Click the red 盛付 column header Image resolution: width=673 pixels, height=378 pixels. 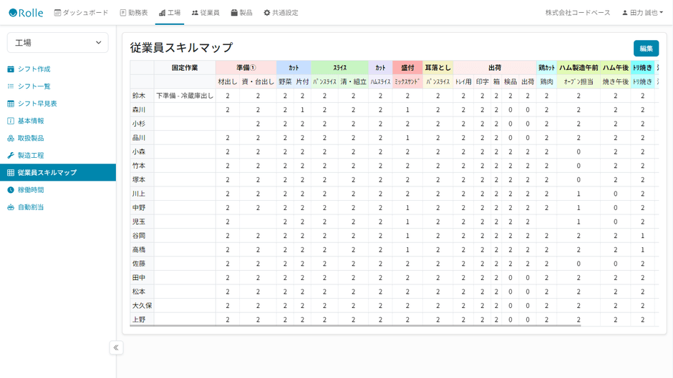tap(407, 68)
